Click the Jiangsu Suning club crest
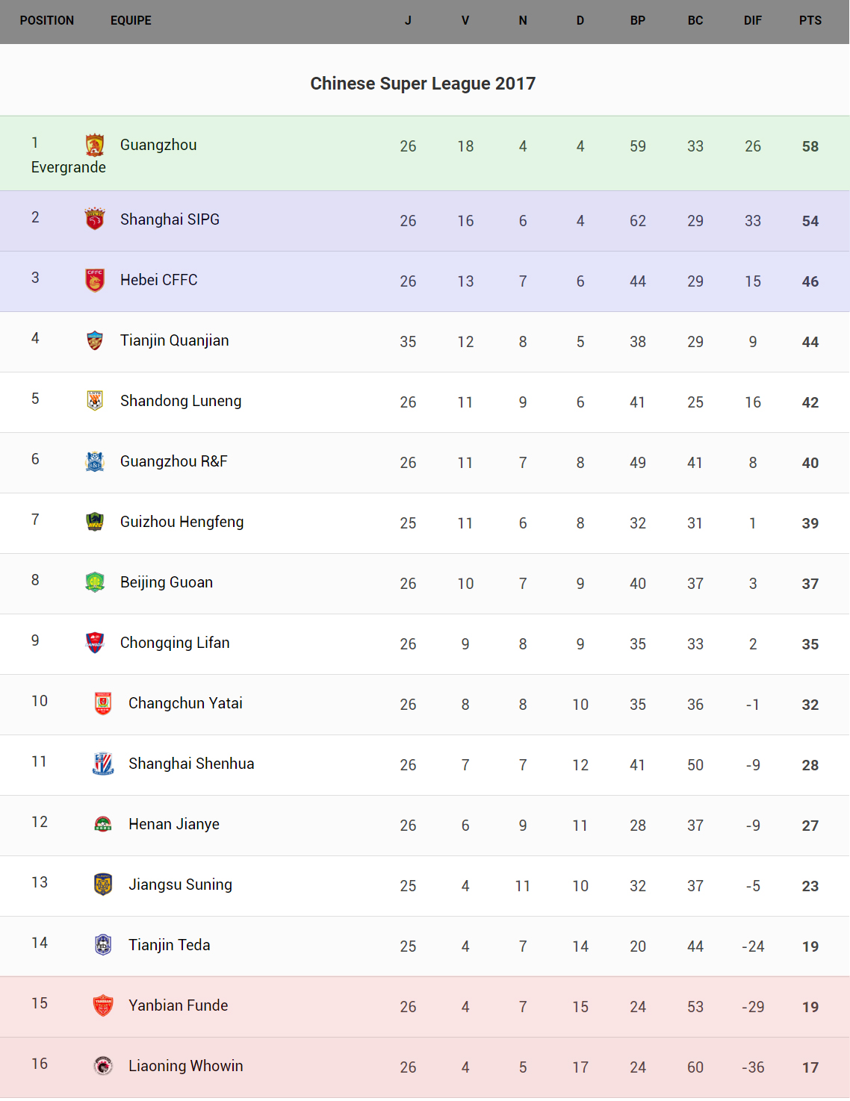Image resolution: width=850 pixels, height=1101 pixels. 103,885
